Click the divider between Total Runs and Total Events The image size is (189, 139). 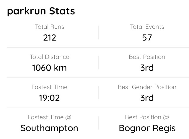point(98,32)
